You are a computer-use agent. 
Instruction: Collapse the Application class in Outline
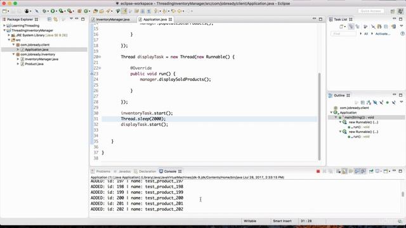[331, 113]
